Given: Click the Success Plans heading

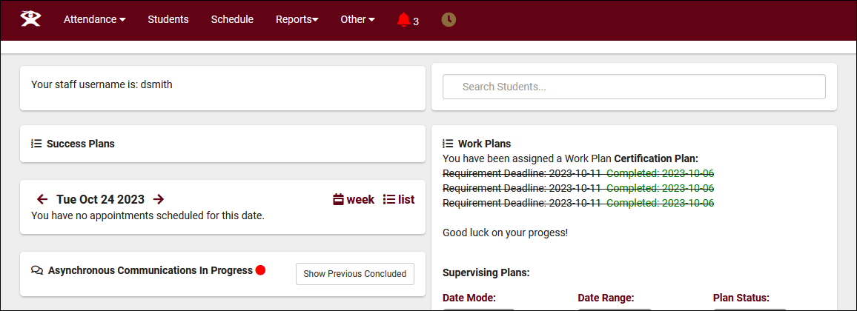Looking at the screenshot, I should point(80,144).
